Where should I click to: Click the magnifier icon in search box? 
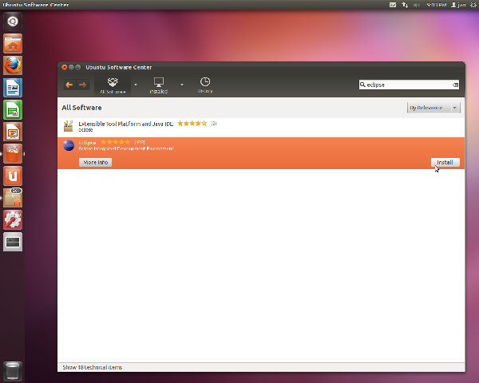pos(362,85)
